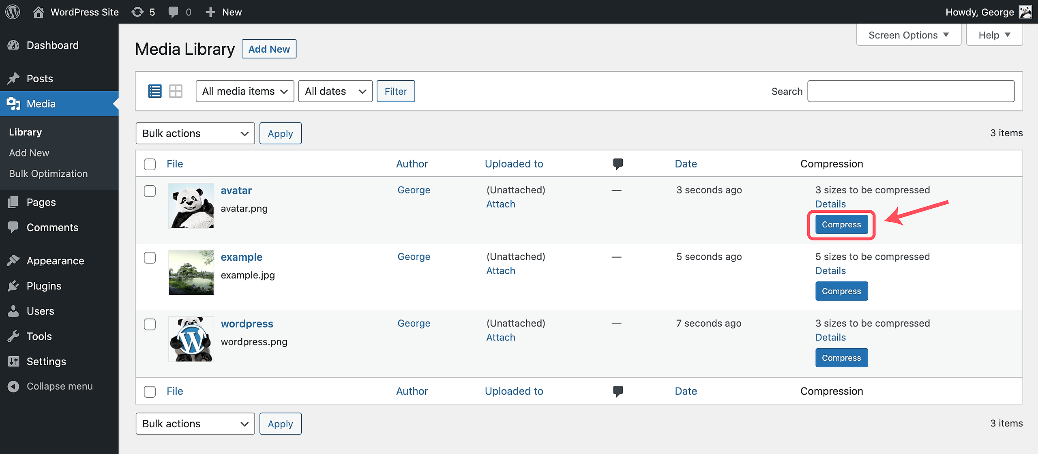Click the Collapse menu arrow icon
1038x454 pixels.
(13, 386)
